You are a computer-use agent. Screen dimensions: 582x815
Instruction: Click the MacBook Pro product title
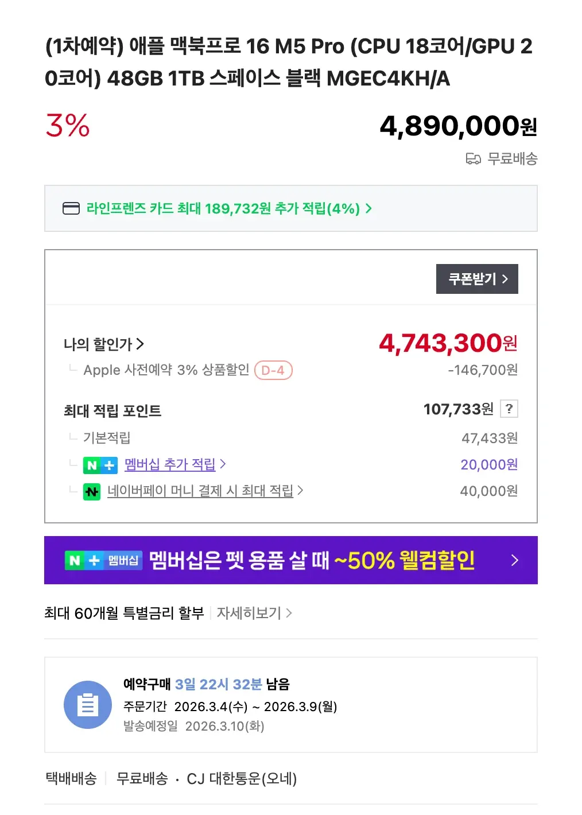[288, 62]
